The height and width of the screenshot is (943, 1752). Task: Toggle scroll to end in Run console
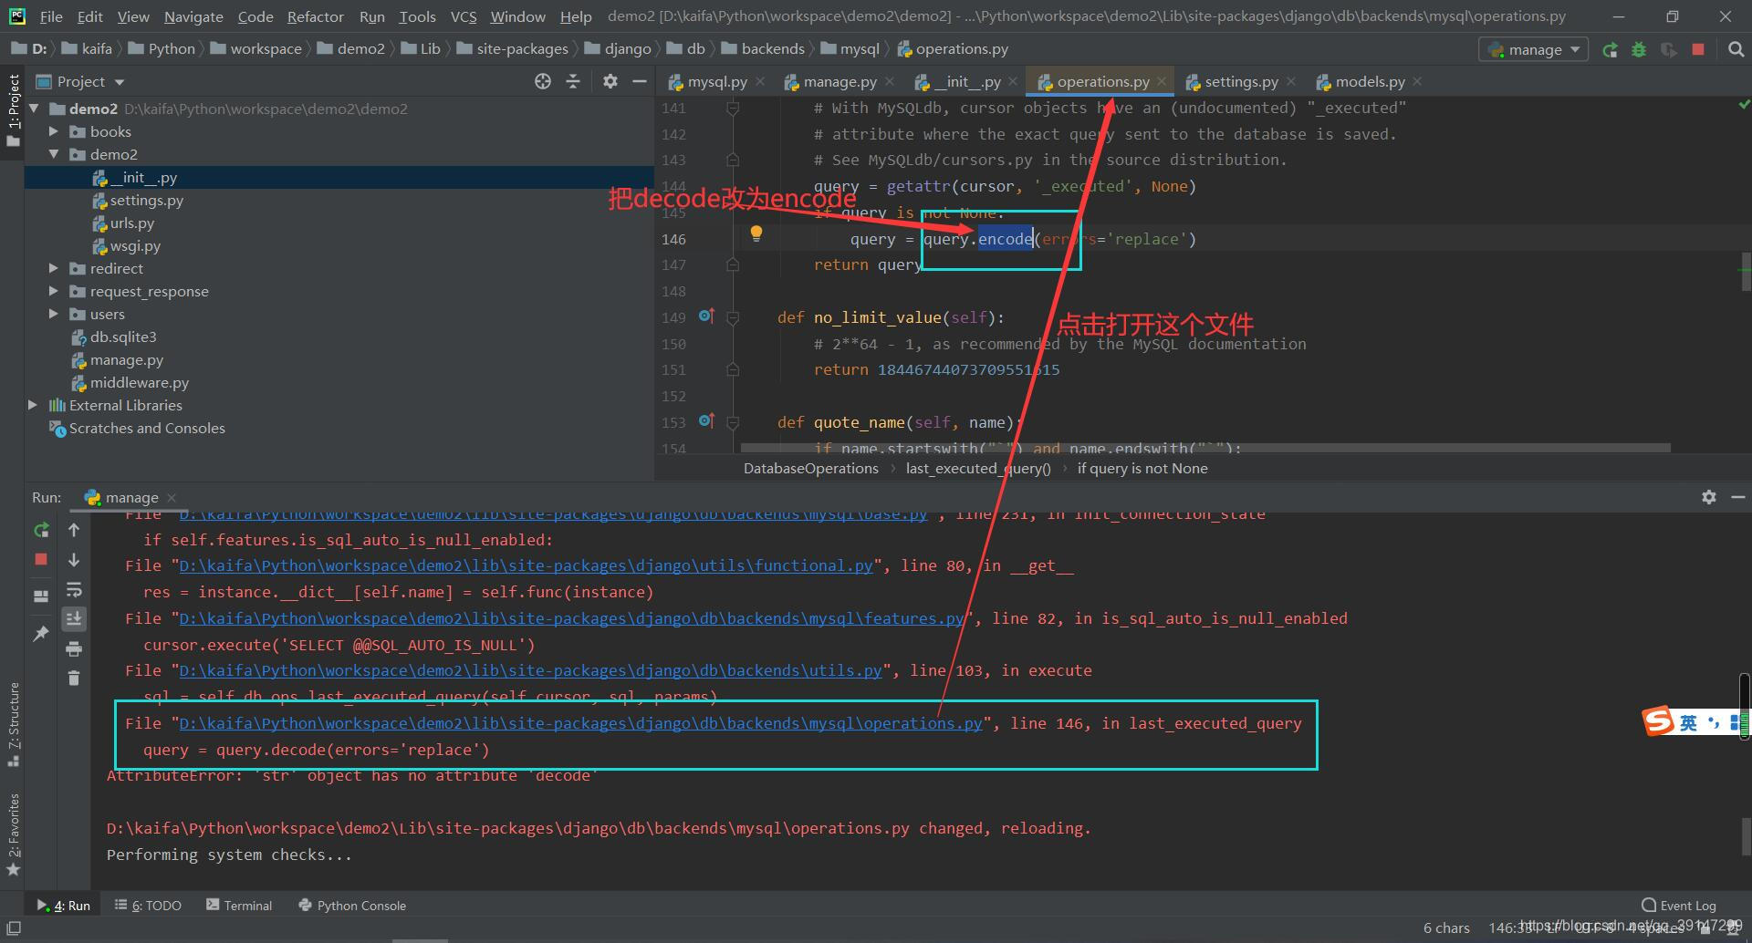[x=74, y=619]
